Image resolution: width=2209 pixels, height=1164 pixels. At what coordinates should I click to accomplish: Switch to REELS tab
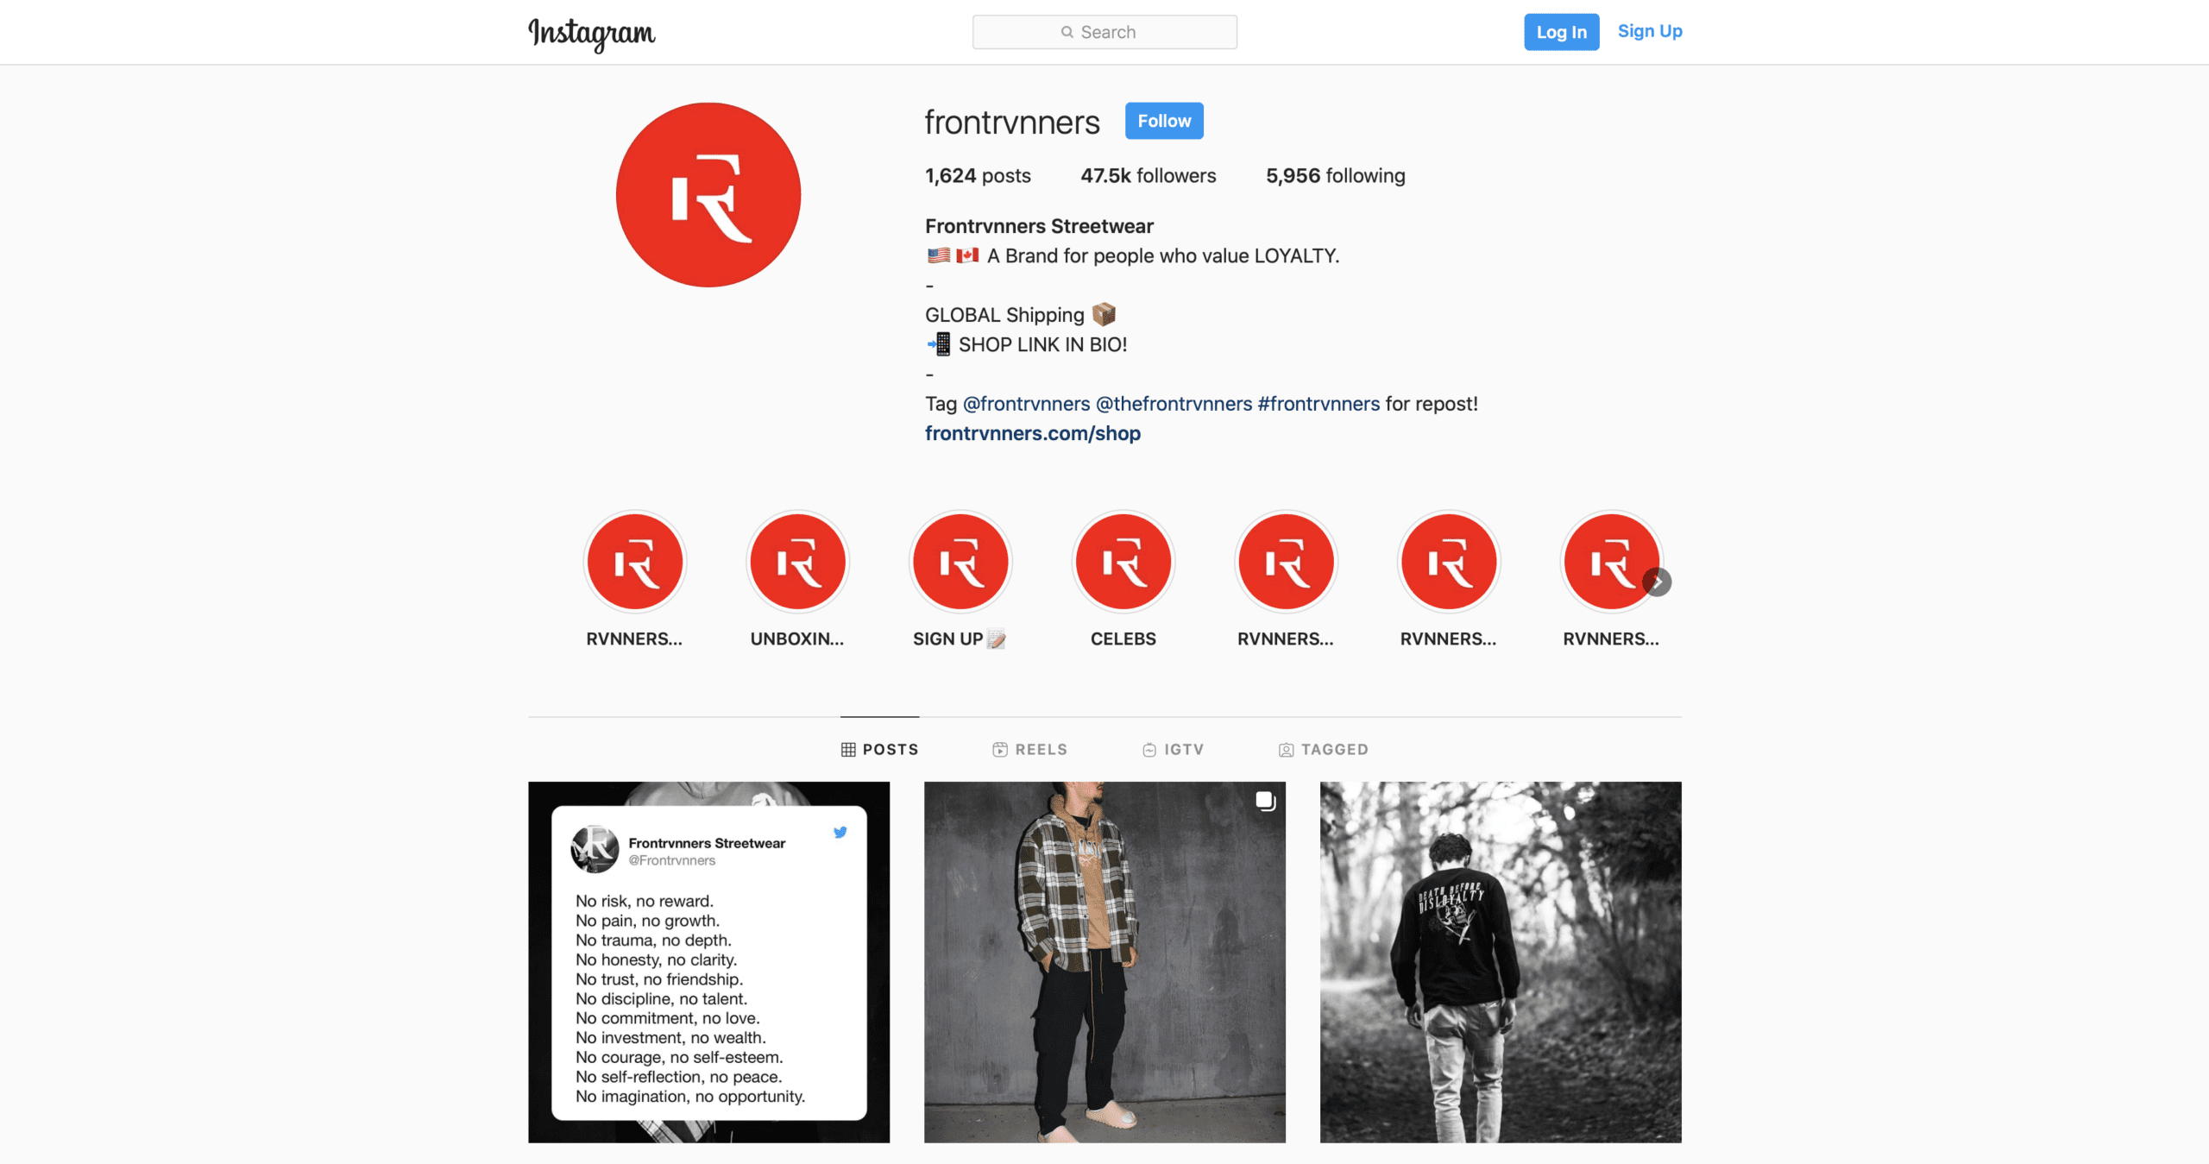(1029, 748)
